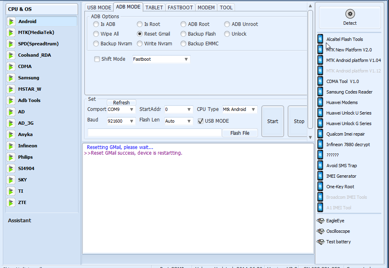Switch to the FASTBOOT tab
The width and height of the screenshot is (389, 268).
coord(180,7)
